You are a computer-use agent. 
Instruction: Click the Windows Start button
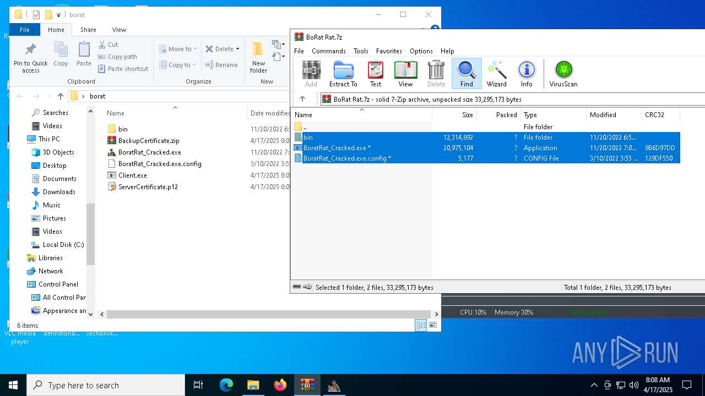[x=13, y=385]
